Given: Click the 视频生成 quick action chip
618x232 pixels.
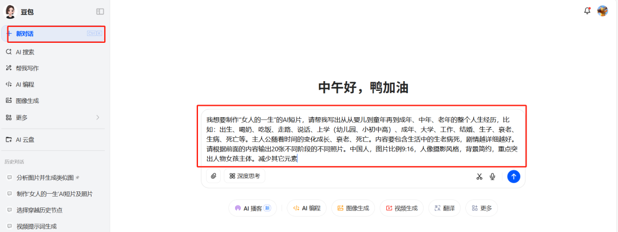Looking at the screenshot, I should (402, 209).
